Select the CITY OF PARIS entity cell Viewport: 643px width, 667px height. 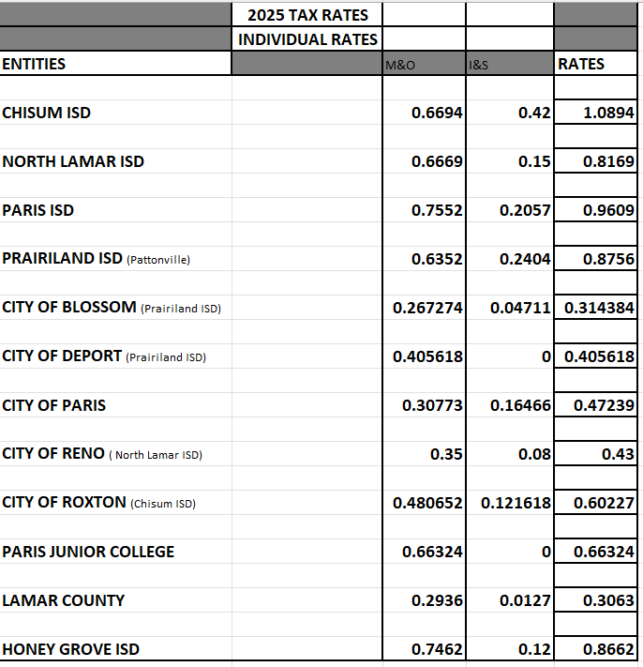[115, 405]
